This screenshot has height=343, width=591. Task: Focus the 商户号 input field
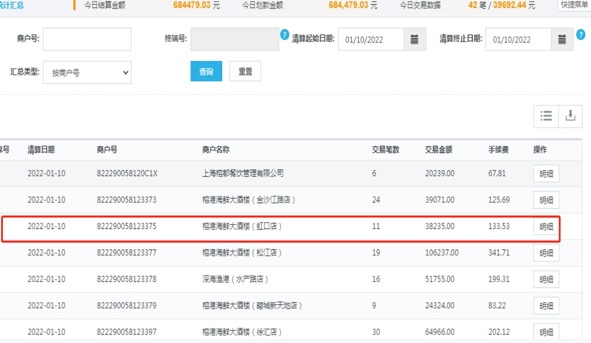click(x=87, y=39)
